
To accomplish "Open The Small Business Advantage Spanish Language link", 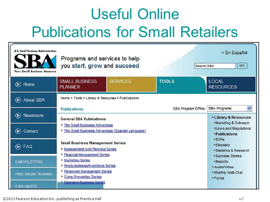I will tap(105, 131).
